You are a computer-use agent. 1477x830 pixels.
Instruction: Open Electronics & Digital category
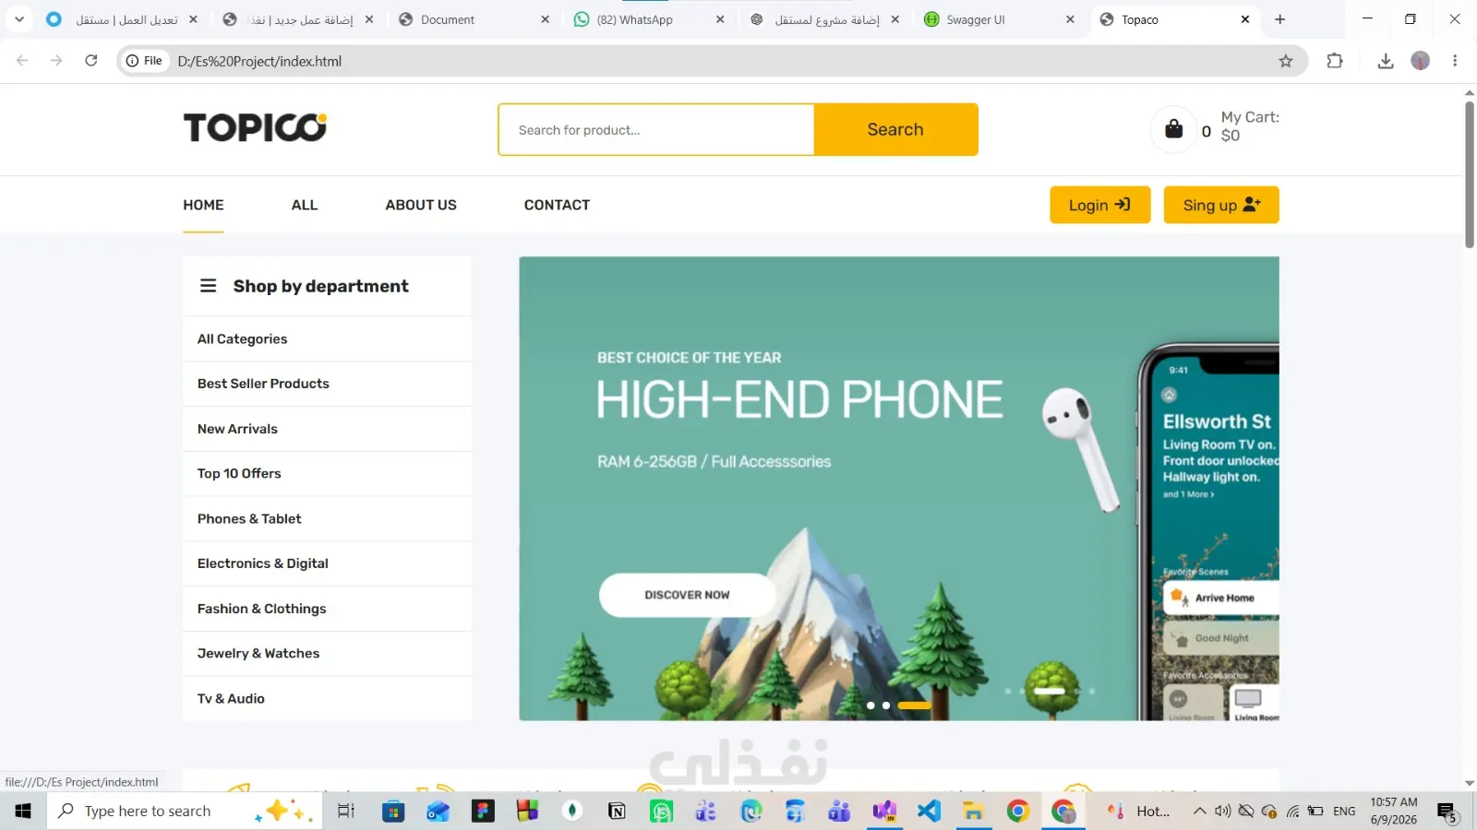[x=327, y=563]
